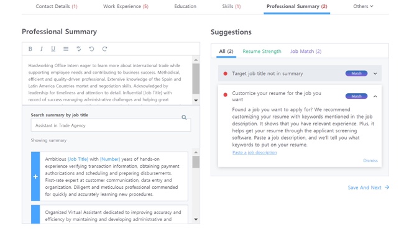Click the 'Showing summary' label
This screenshot has height=236, width=404.
[x=48, y=140]
